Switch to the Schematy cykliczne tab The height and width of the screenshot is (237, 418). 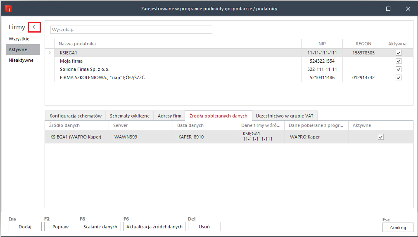pyautogui.click(x=129, y=116)
